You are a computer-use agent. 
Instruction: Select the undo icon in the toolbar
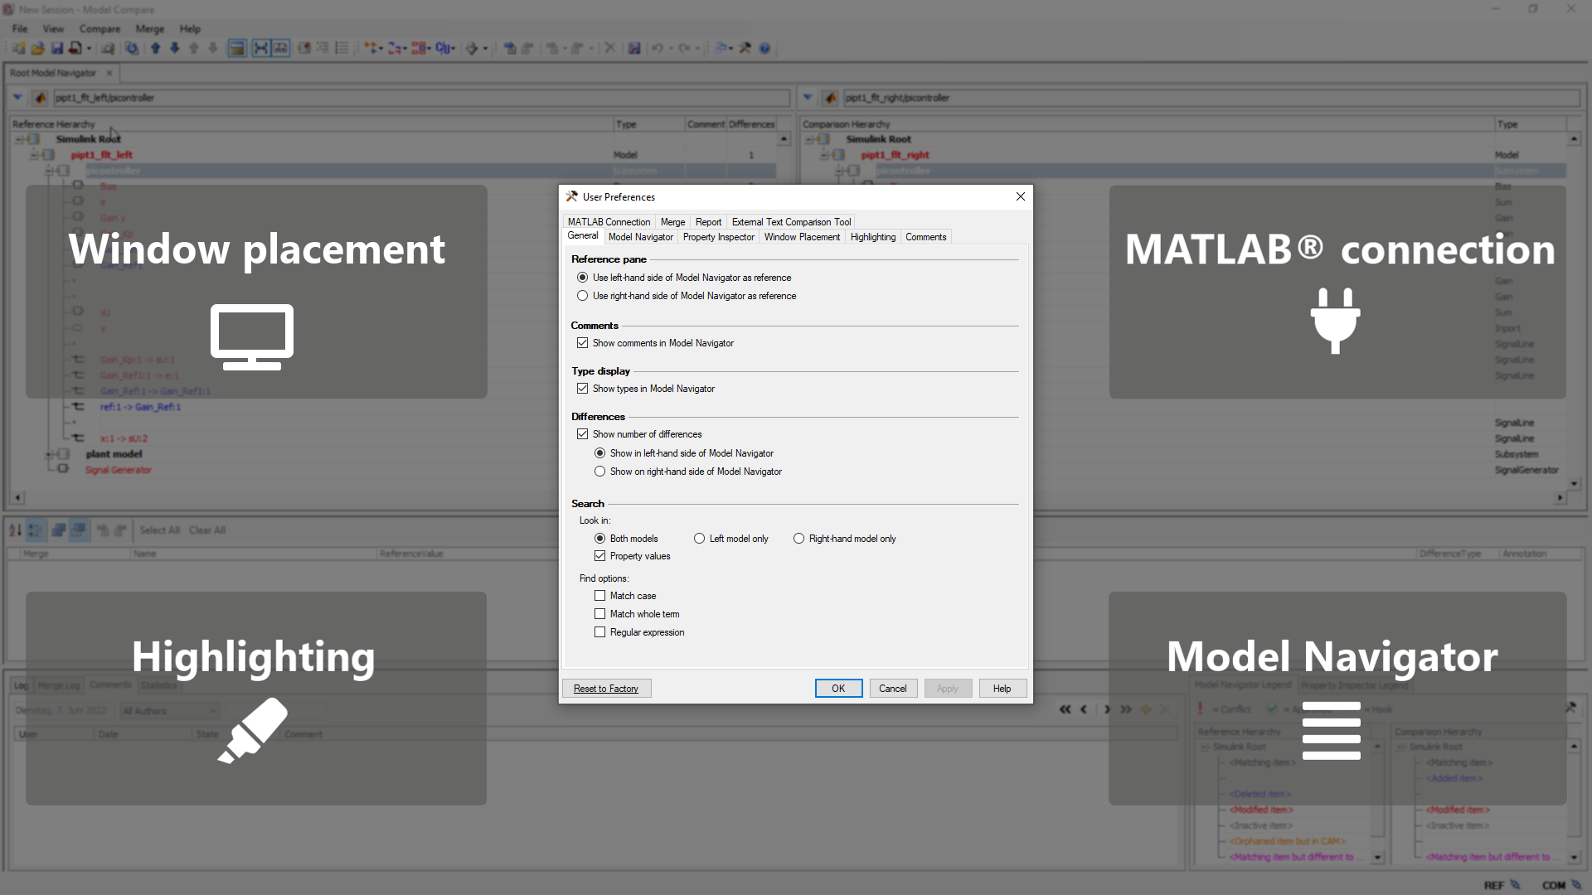coord(658,48)
